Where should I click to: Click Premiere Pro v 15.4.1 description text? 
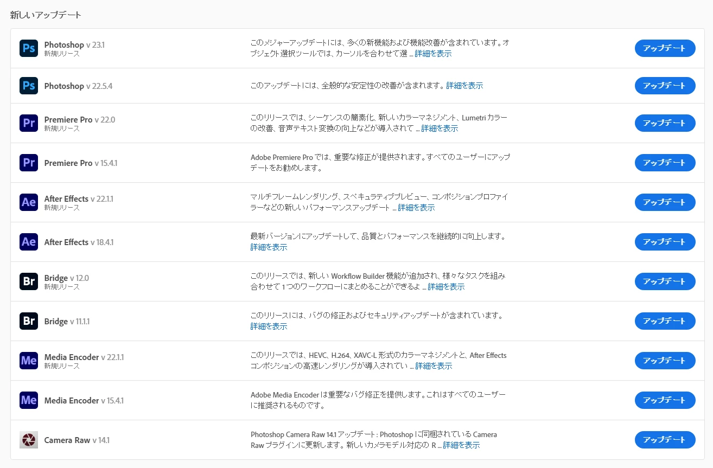pyautogui.click(x=380, y=163)
